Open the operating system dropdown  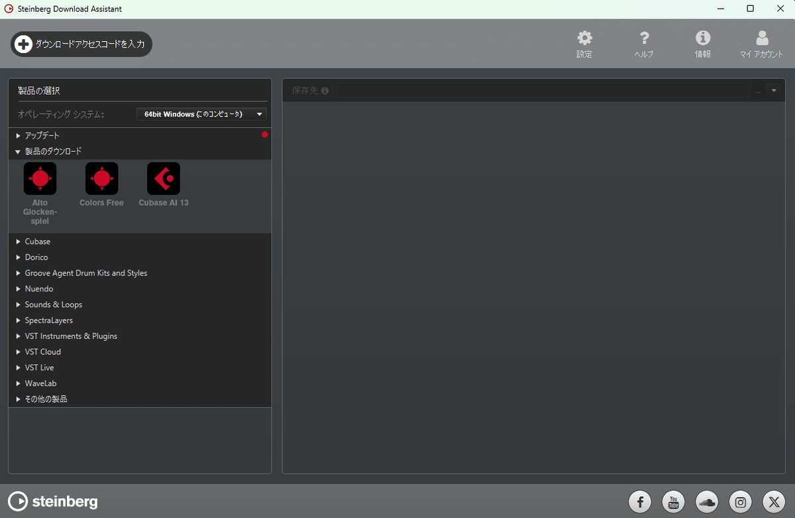pos(201,114)
